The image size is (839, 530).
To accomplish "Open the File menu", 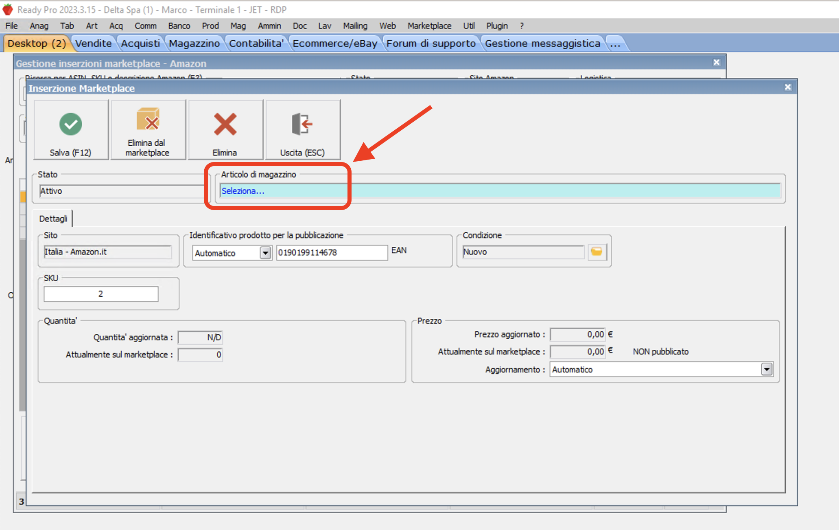I will (x=11, y=26).
